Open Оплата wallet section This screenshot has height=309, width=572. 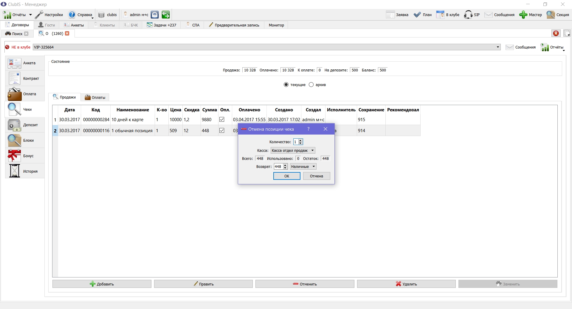click(25, 94)
